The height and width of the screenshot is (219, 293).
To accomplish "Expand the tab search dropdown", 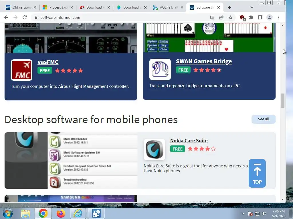I will (x=252, y=7).
